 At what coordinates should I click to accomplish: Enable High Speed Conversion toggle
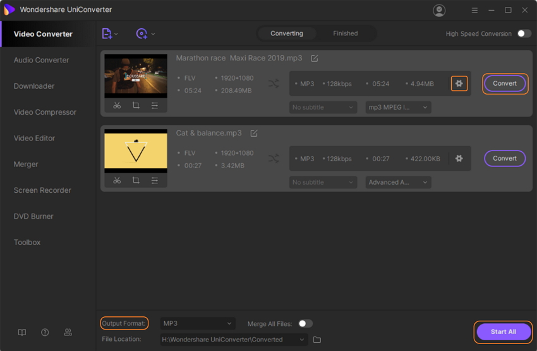524,33
